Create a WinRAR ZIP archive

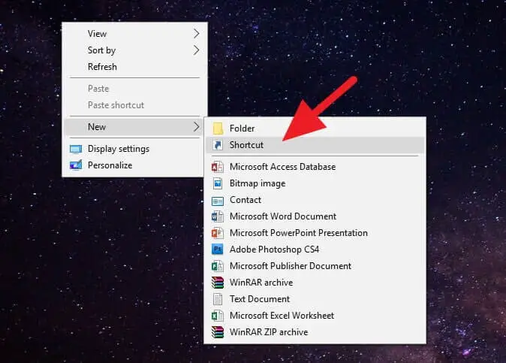pos(315,332)
